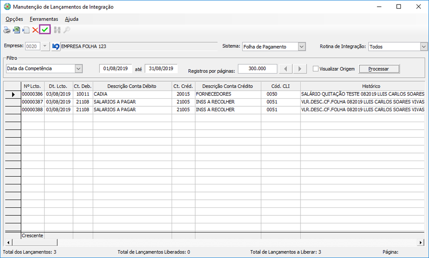This screenshot has width=429, height=258.
Task: Click the green checkmark release icon
Action: (45, 30)
